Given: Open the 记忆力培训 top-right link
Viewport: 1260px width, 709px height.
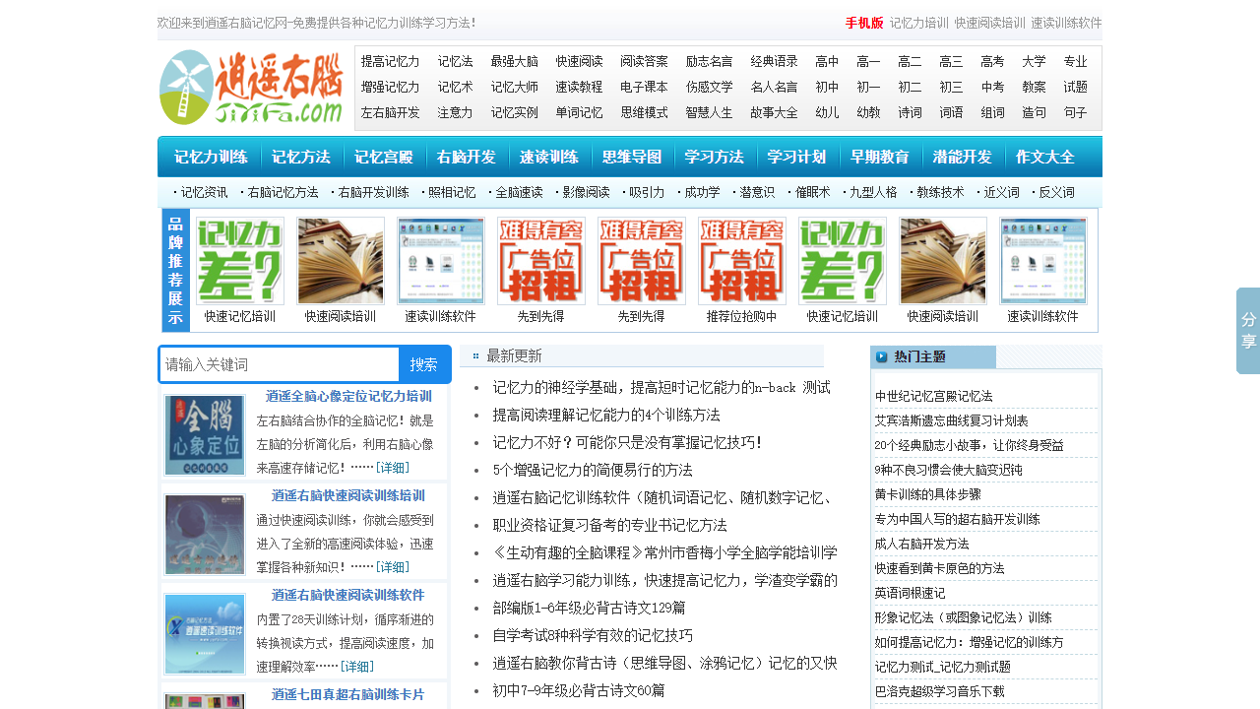Looking at the screenshot, I should [x=919, y=23].
